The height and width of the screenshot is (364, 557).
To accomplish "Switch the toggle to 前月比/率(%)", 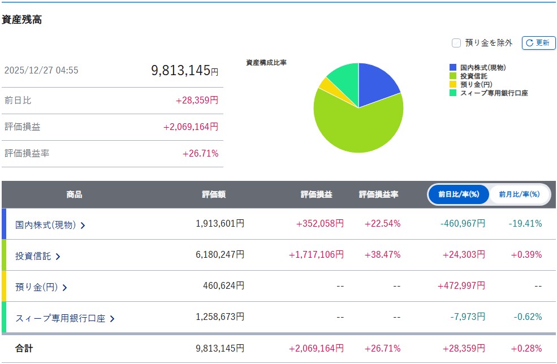I will click(x=519, y=194).
